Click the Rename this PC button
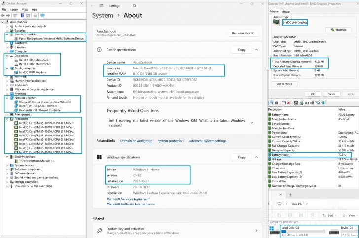359x238 pixels. pyautogui.click(x=243, y=33)
